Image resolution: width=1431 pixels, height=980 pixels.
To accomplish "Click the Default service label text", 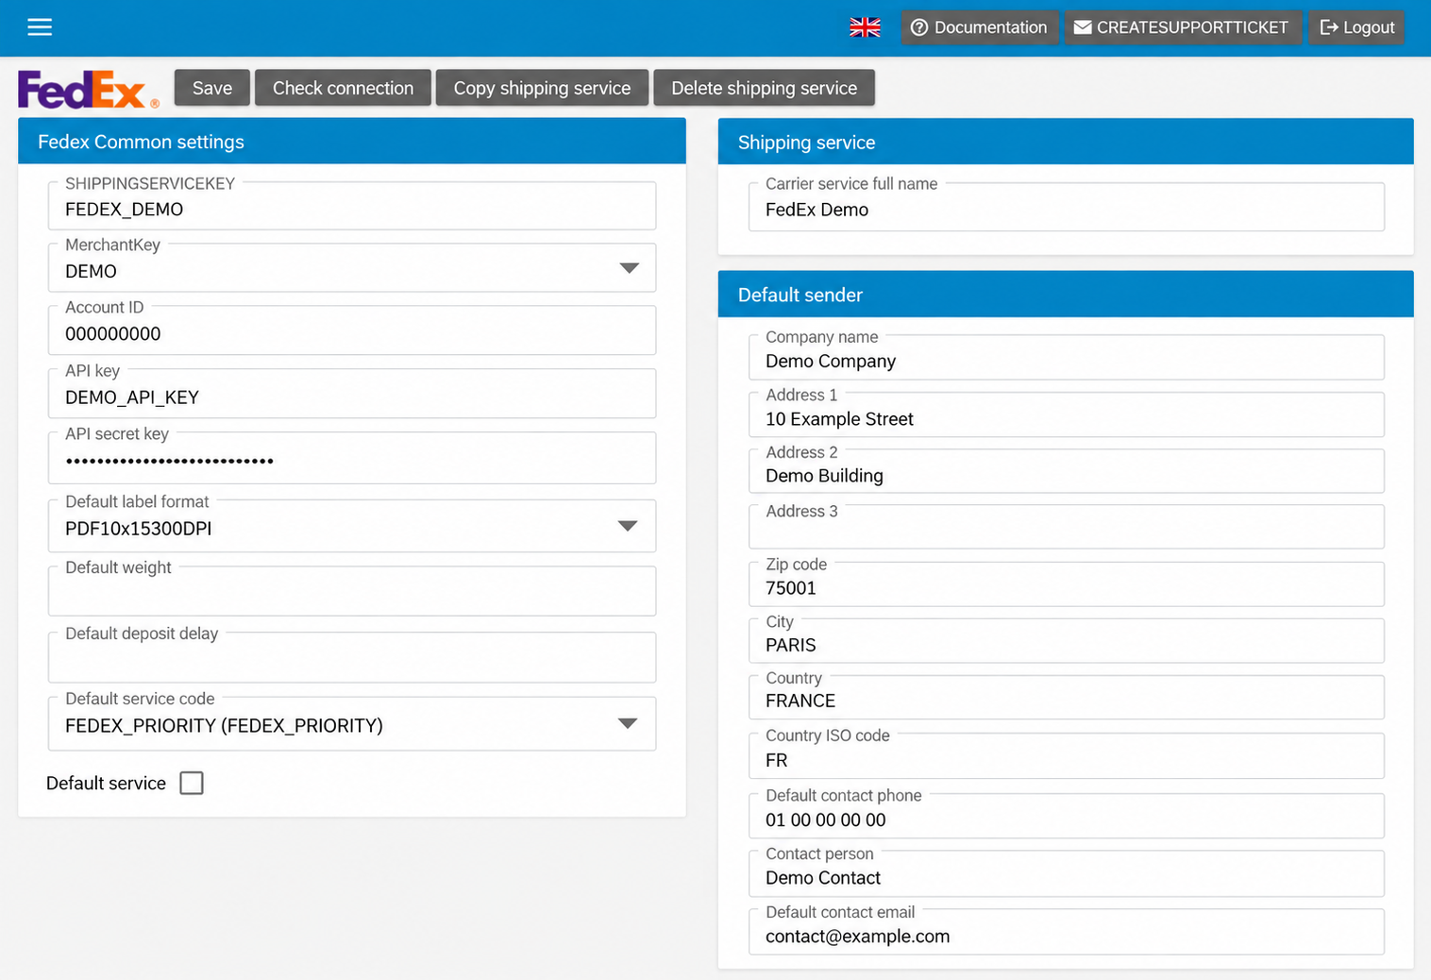I will pyautogui.click(x=106, y=784).
